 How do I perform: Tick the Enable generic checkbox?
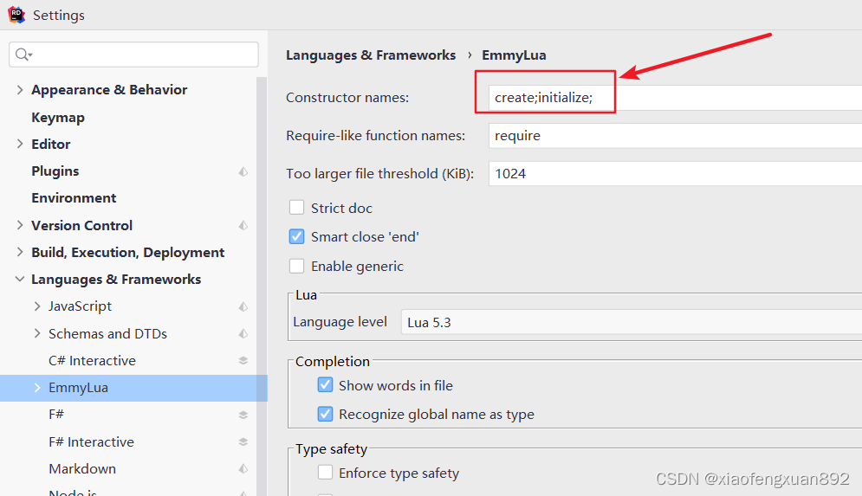(x=296, y=266)
